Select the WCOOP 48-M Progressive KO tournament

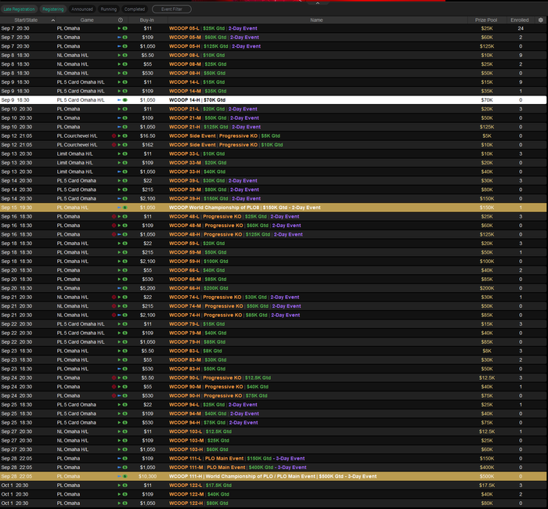[273, 226]
